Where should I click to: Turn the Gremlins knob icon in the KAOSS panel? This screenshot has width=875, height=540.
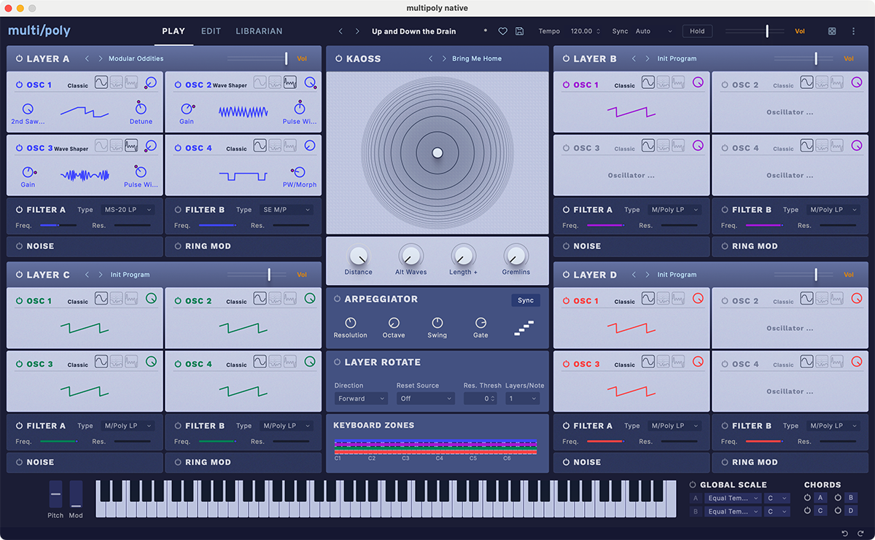click(516, 257)
